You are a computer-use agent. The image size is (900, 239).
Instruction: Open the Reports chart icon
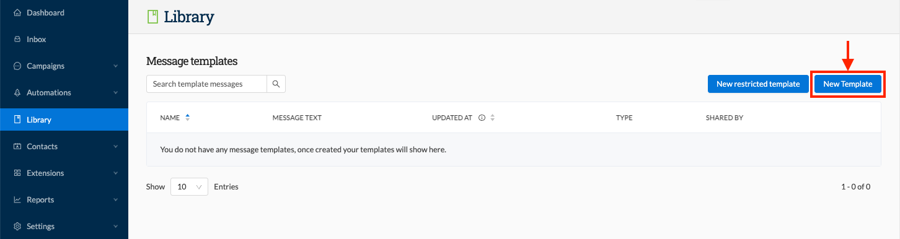coord(17,200)
